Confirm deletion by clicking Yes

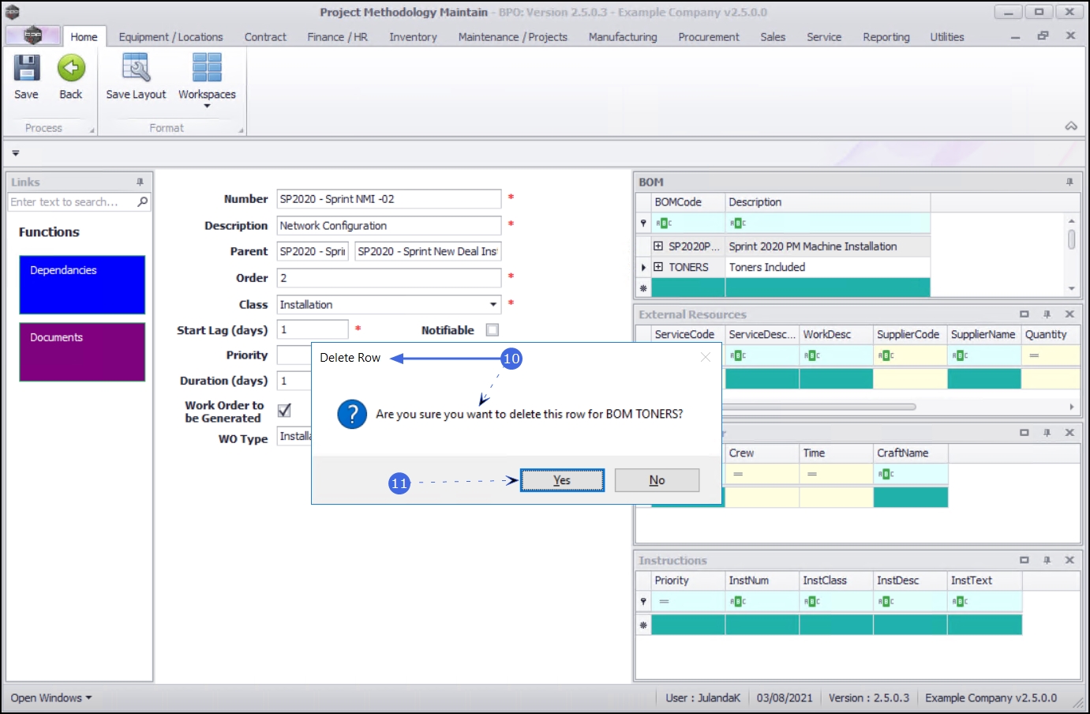click(562, 480)
